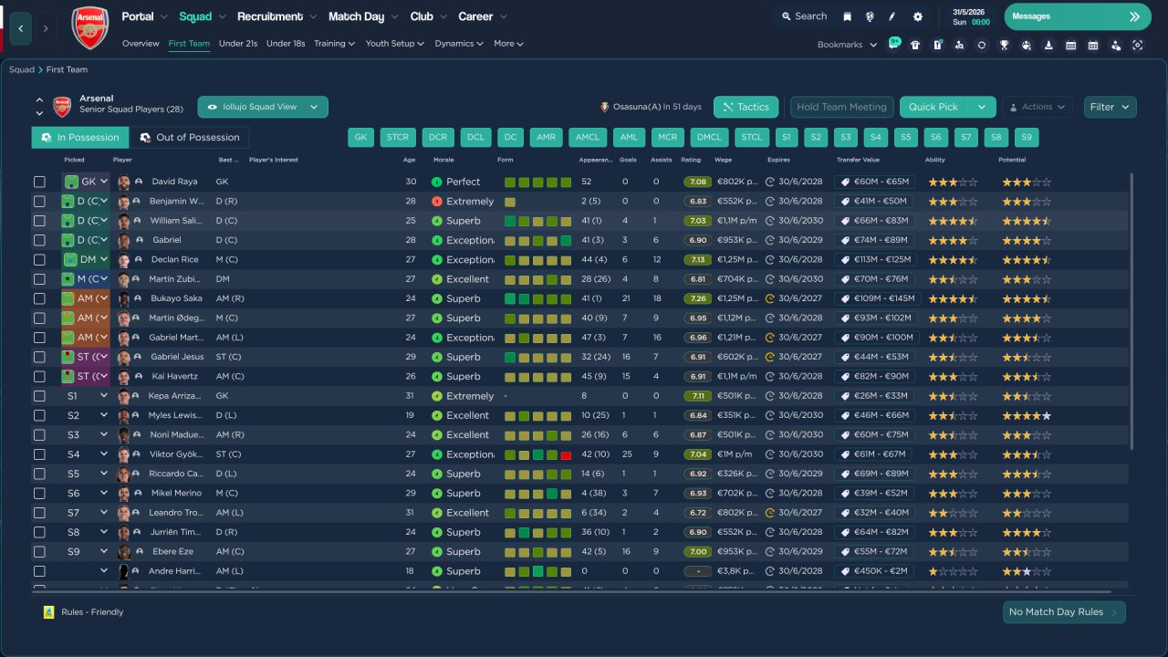
Task: Open No Match Day Rules button
Action: click(1064, 612)
